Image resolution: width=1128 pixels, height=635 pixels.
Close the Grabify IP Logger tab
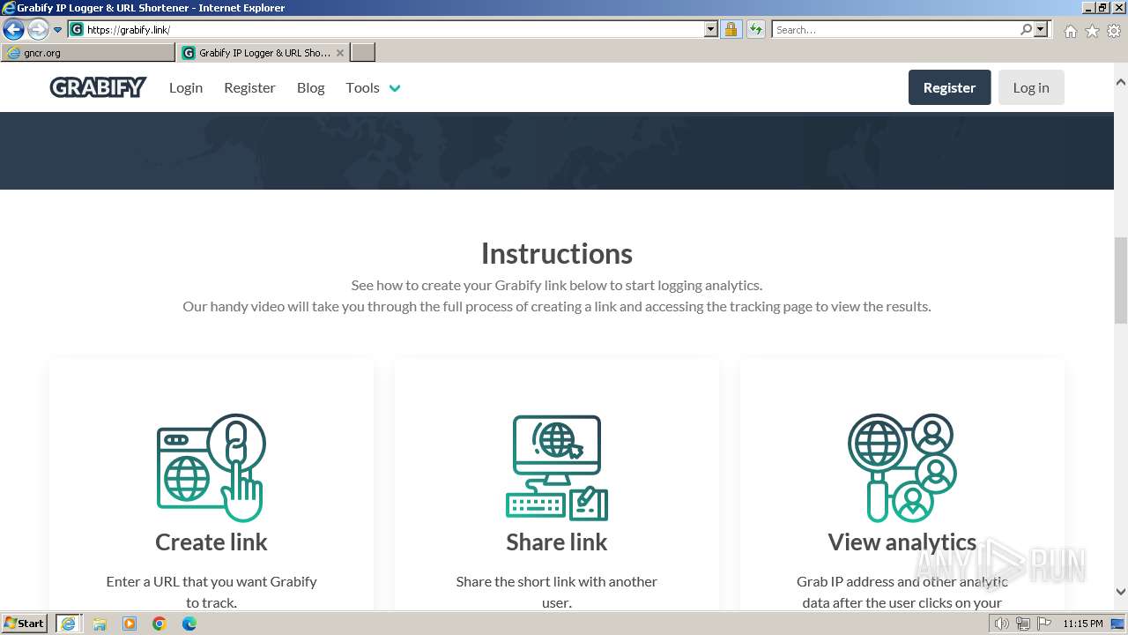340,53
